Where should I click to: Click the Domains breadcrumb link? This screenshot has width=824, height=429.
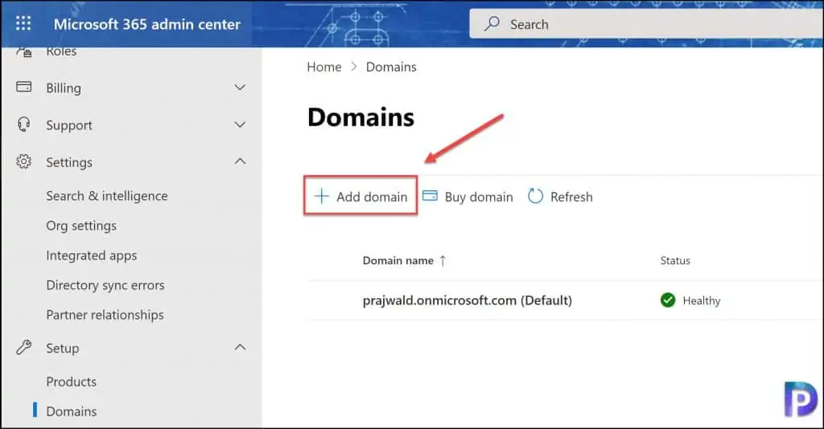[391, 67]
